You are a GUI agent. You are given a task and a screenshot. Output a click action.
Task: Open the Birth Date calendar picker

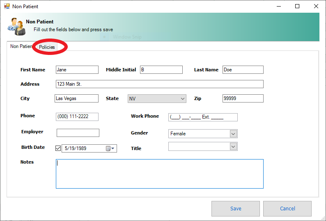click(x=110, y=148)
